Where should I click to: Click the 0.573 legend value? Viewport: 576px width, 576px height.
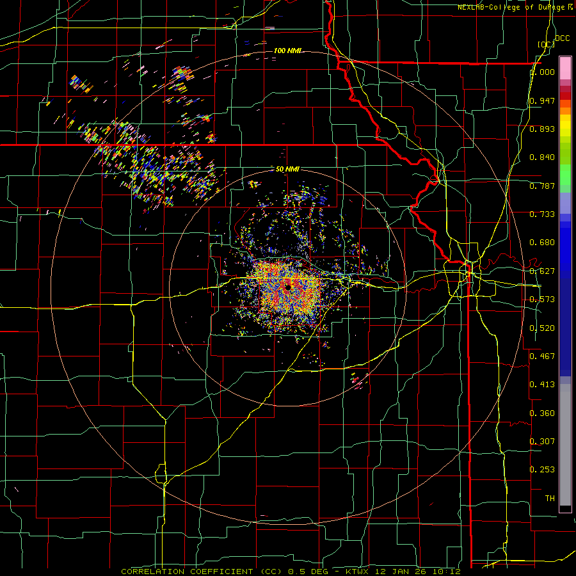(x=542, y=300)
